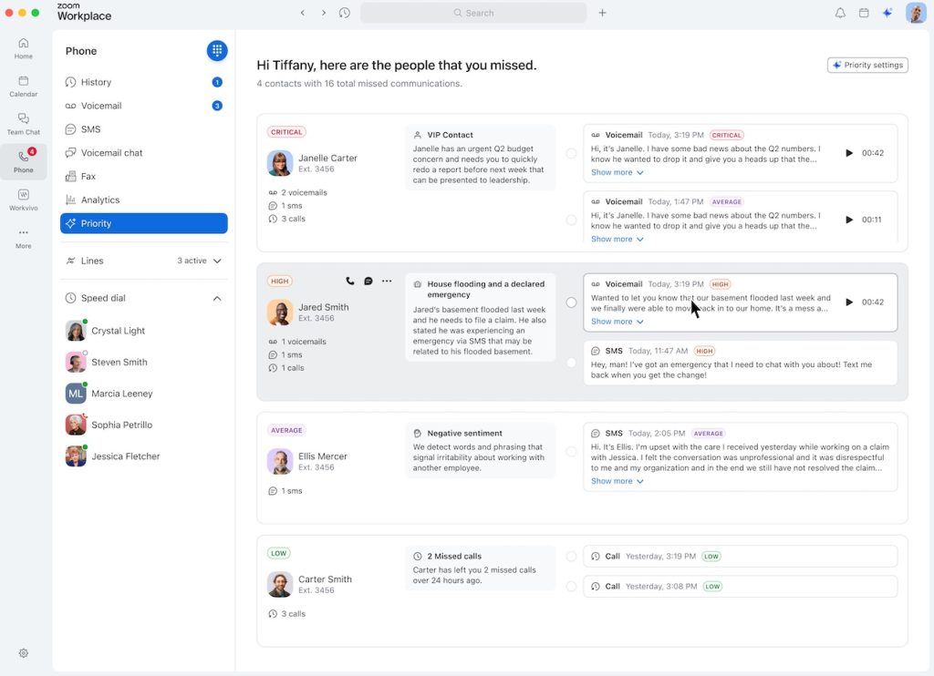Open more options for Jared Smith

387,282
